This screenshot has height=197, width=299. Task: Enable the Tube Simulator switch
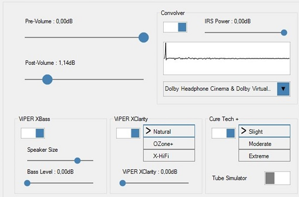(277, 178)
